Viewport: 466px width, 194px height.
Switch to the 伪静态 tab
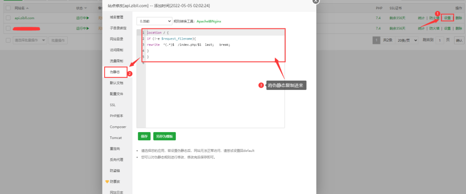(116, 72)
